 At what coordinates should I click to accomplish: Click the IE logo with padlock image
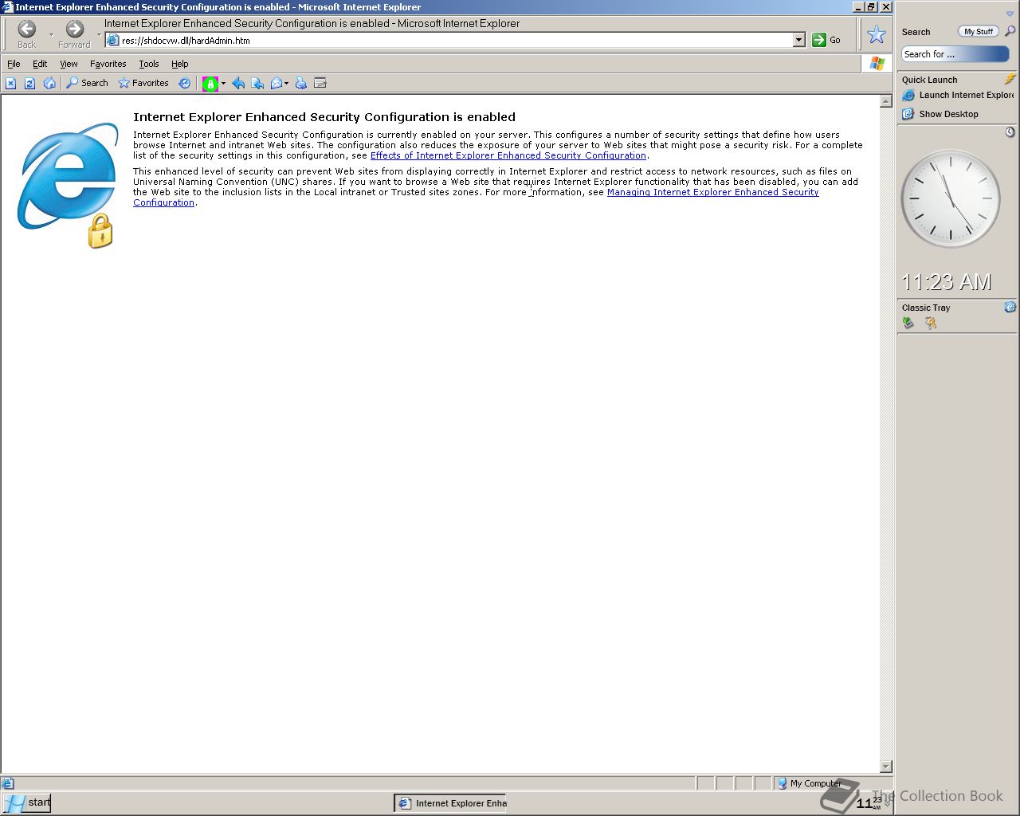point(68,185)
